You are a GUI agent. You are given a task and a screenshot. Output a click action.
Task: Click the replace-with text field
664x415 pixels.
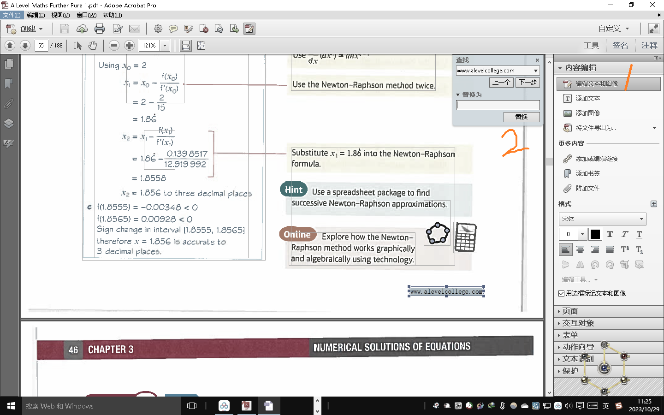click(498, 105)
